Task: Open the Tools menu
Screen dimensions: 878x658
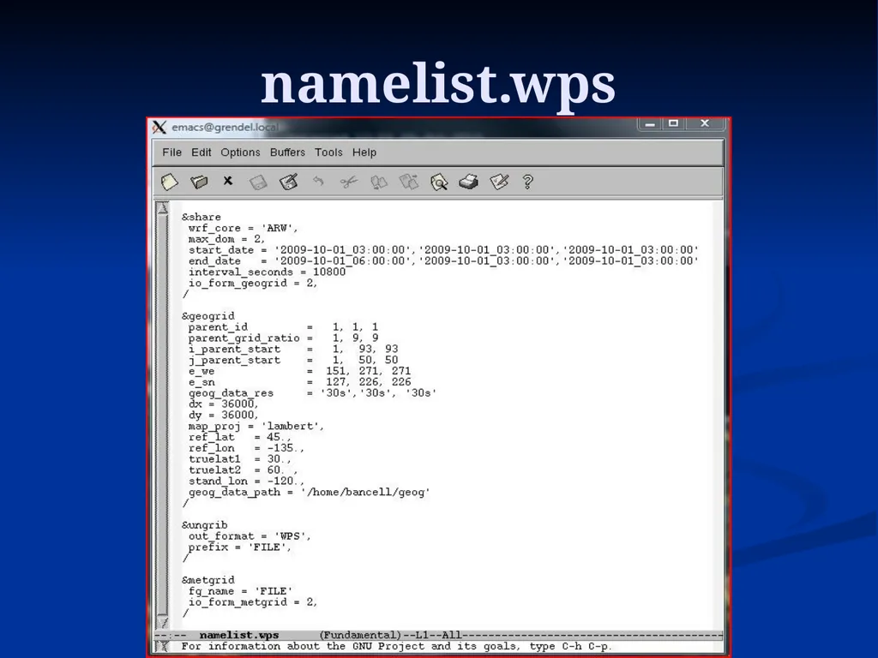Action: (328, 153)
